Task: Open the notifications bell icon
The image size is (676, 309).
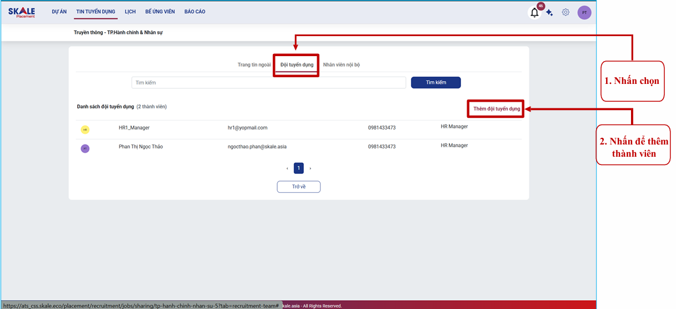Action: [x=534, y=13]
